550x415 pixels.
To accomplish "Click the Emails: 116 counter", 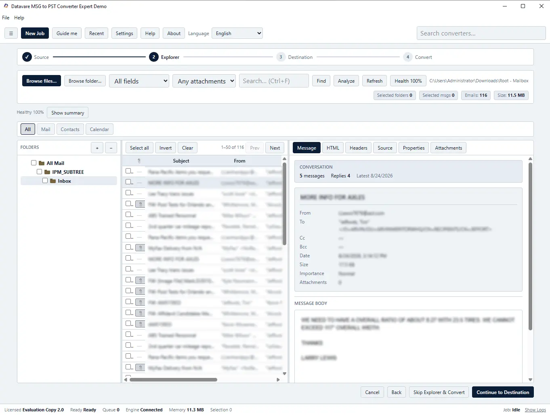I will tap(476, 96).
